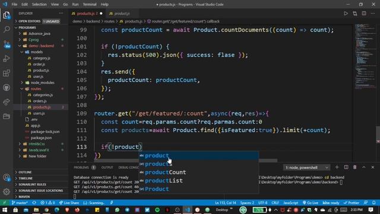Kill terminal with trash icon
This screenshot has height=214, width=380.
coord(355,167)
